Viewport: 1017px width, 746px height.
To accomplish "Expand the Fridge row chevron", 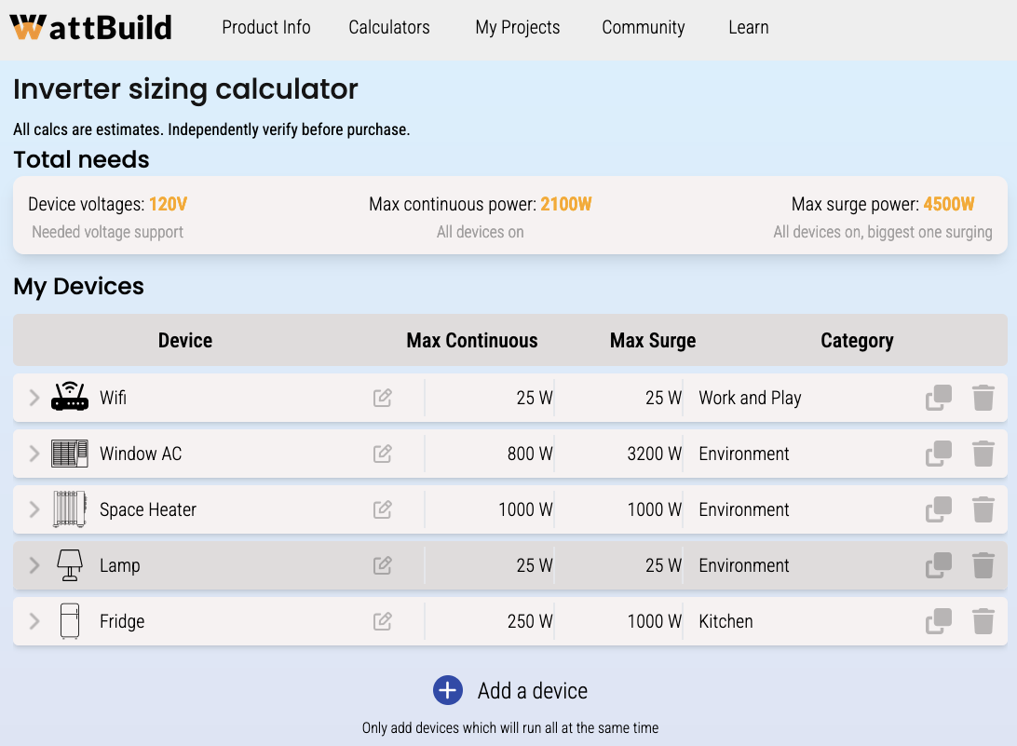I will [x=34, y=621].
